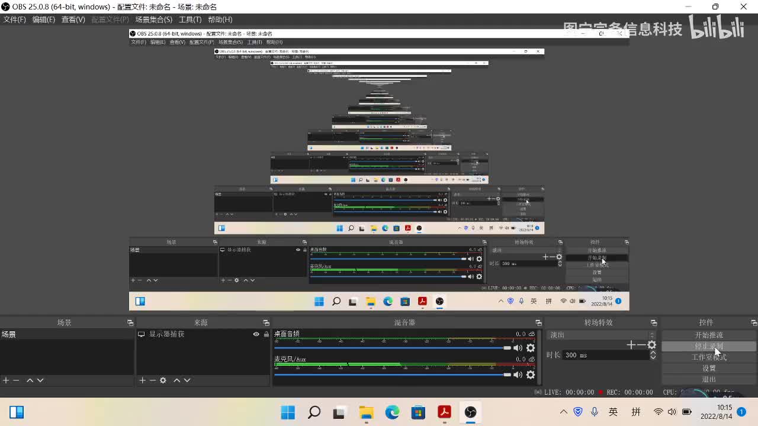Screen dimensions: 758x426
Task: Open the 编辑(E) menu
Action: point(44,20)
